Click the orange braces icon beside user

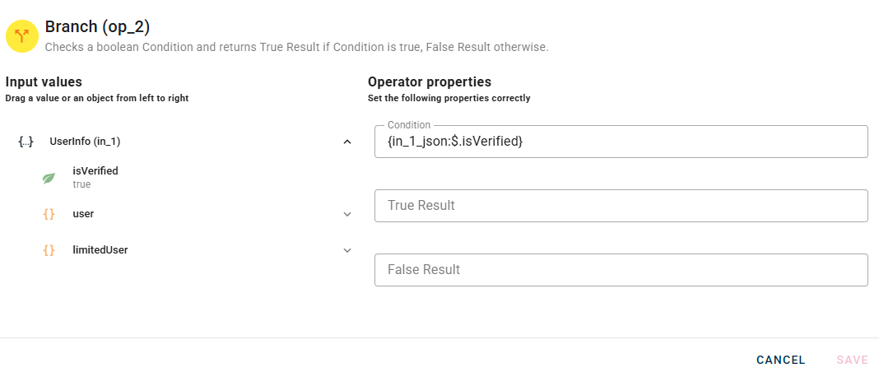49,214
